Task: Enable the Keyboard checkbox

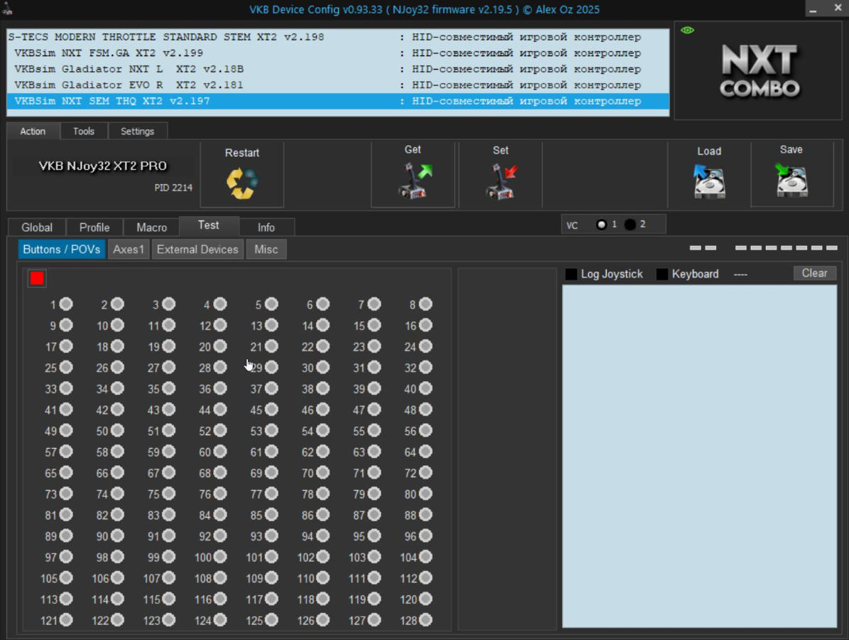Action: [662, 274]
